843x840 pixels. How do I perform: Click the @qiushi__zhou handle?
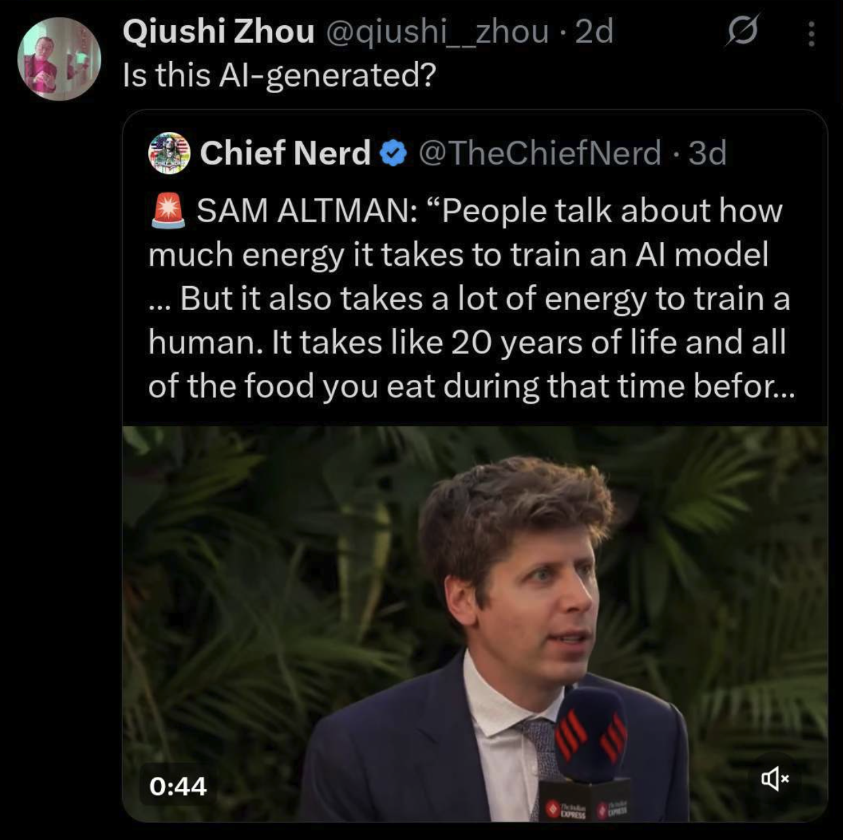pos(438,32)
